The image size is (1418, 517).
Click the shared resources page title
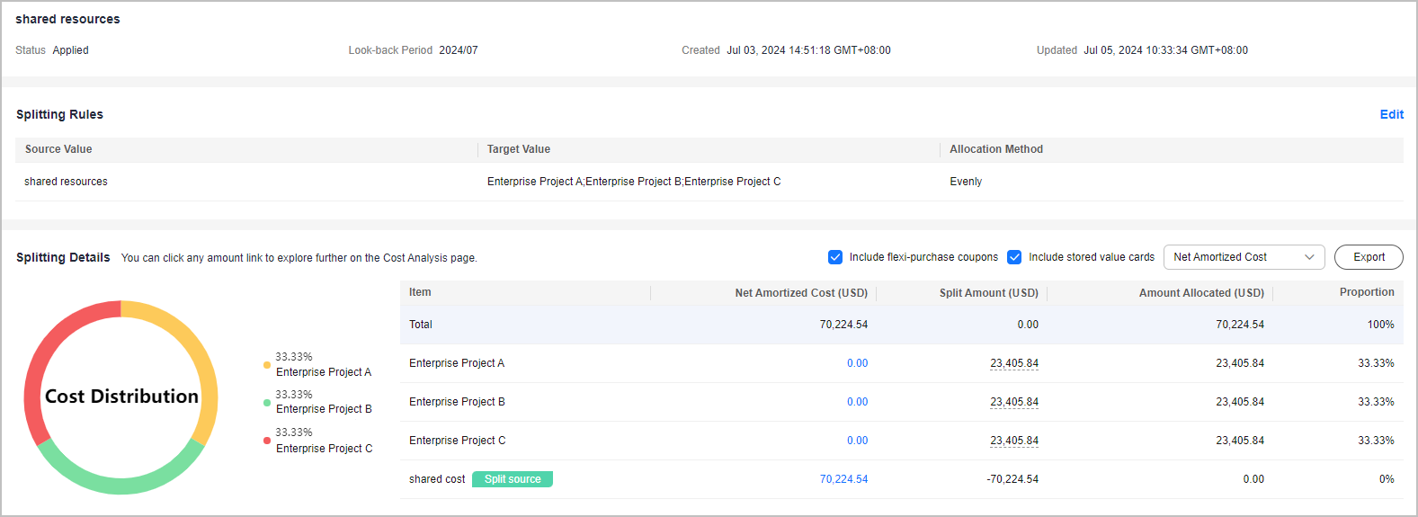(x=67, y=19)
